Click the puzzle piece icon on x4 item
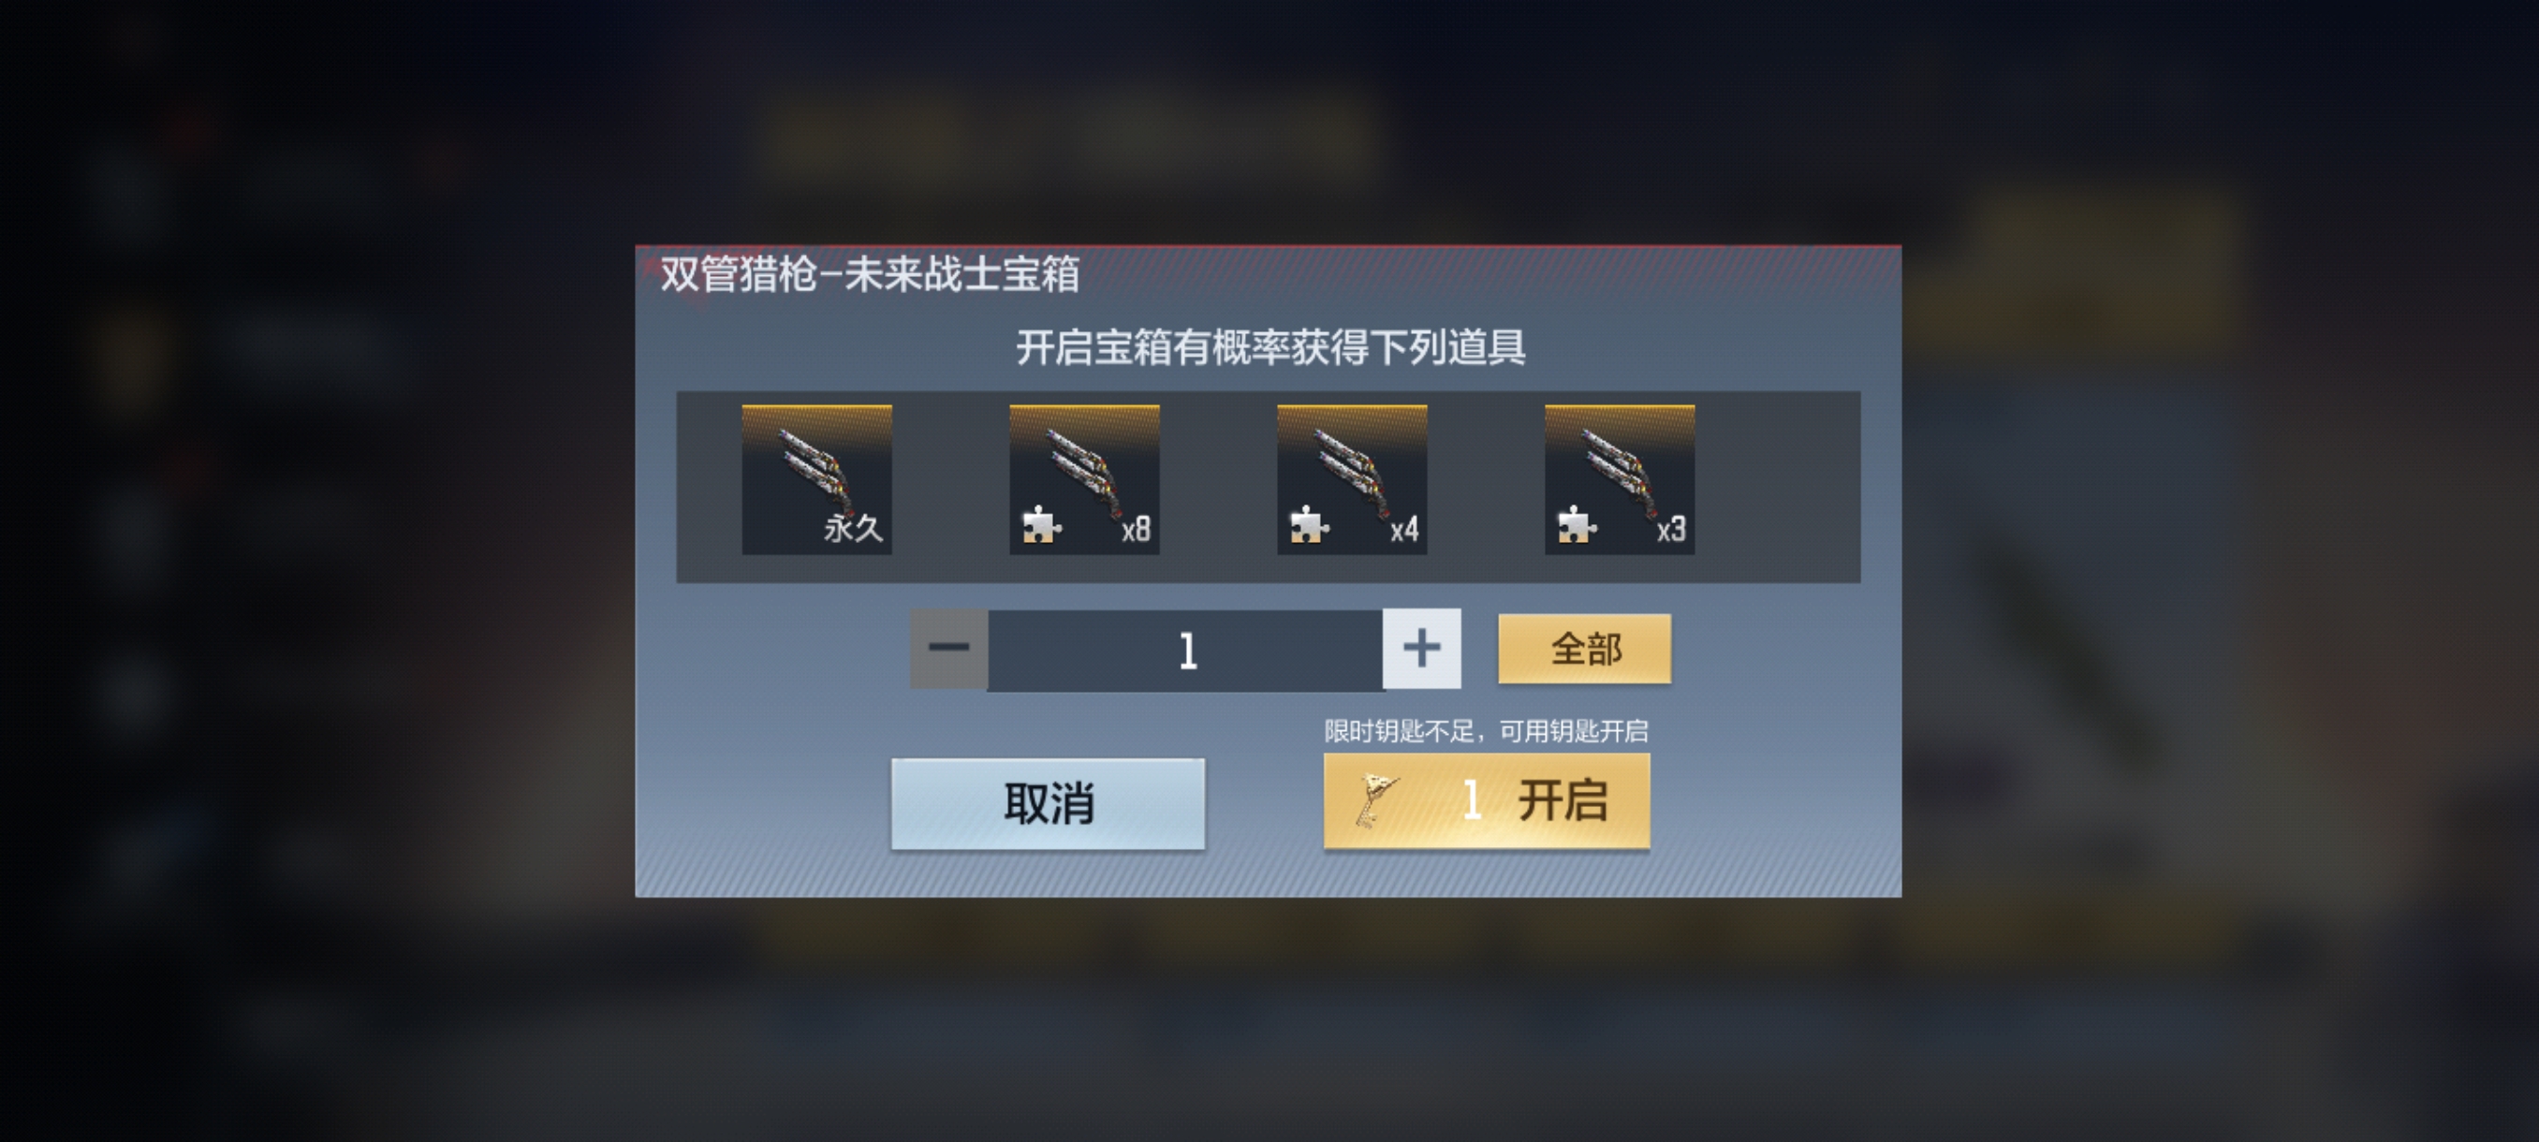The image size is (2539, 1142). 1309,525
